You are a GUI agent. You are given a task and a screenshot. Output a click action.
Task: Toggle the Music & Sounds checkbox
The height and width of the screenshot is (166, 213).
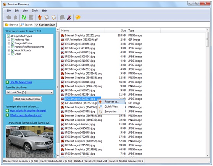(x=13, y=50)
